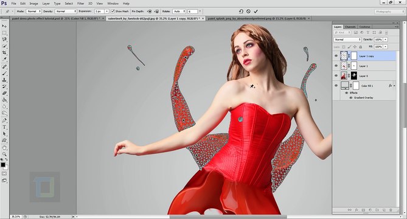
Task: Select the Quick Selection tool
Action: 4,46
